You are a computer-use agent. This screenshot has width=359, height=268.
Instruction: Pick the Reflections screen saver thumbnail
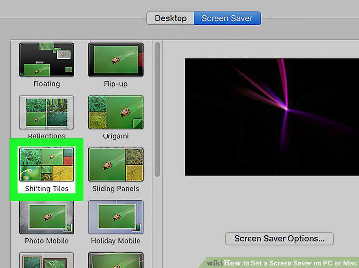47,112
